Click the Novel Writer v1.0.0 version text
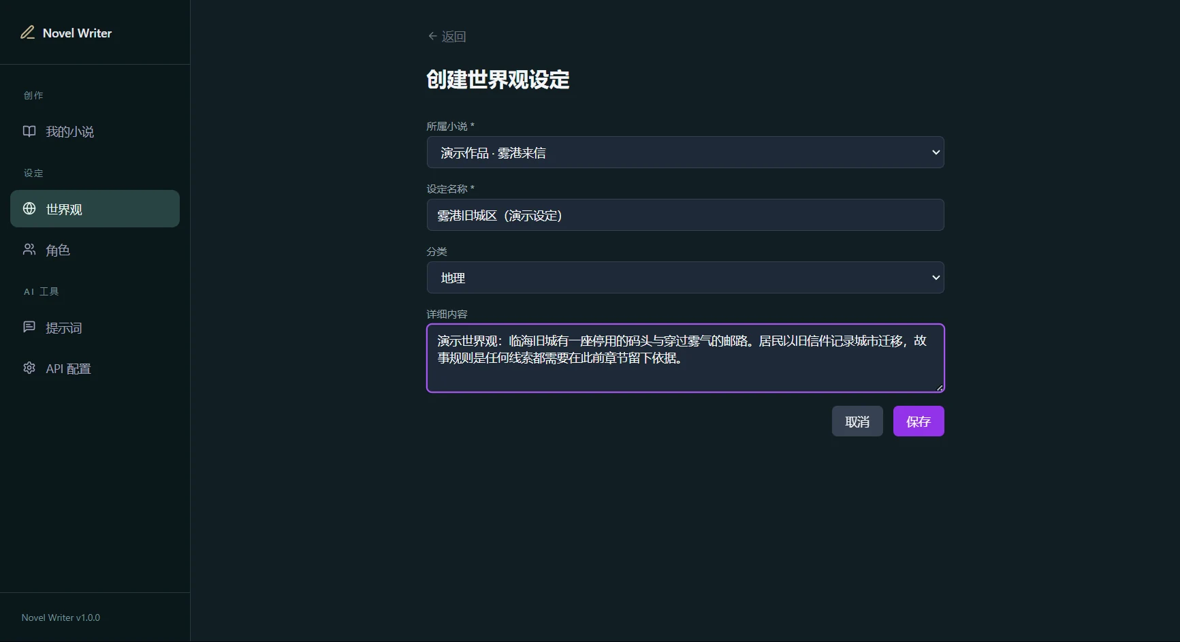The image size is (1180, 642). pos(61,617)
